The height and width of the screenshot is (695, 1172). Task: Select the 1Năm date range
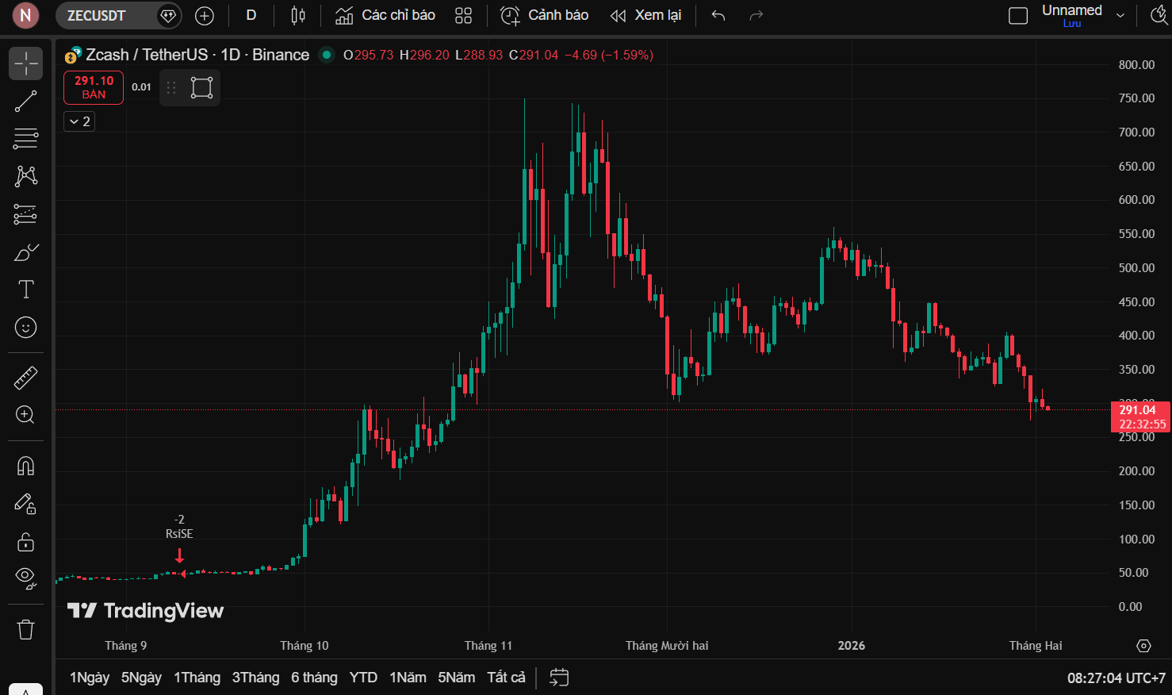(x=408, y=678)
